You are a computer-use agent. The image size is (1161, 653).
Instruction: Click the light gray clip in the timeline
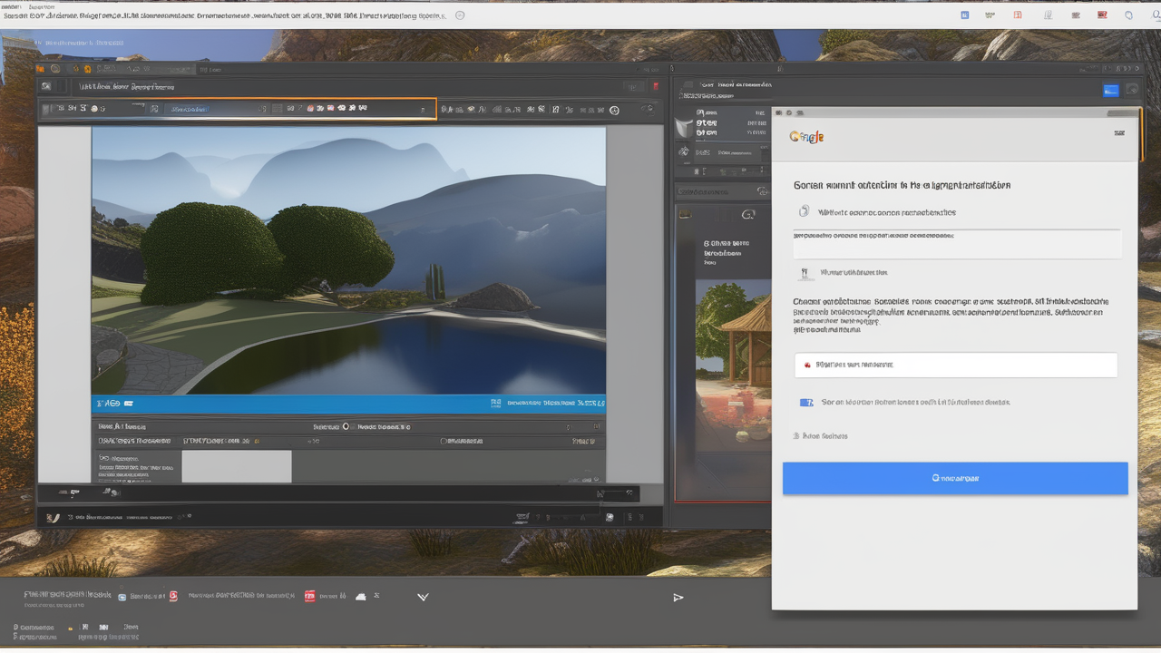tap(236, 466)
